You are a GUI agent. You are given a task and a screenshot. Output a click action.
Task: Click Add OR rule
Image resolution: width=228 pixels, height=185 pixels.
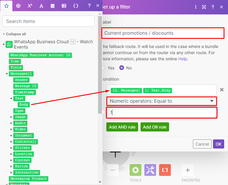[155, 127]
